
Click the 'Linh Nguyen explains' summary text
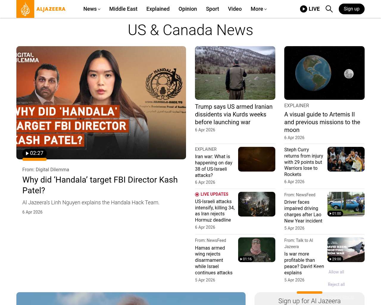tap(91, 203)
